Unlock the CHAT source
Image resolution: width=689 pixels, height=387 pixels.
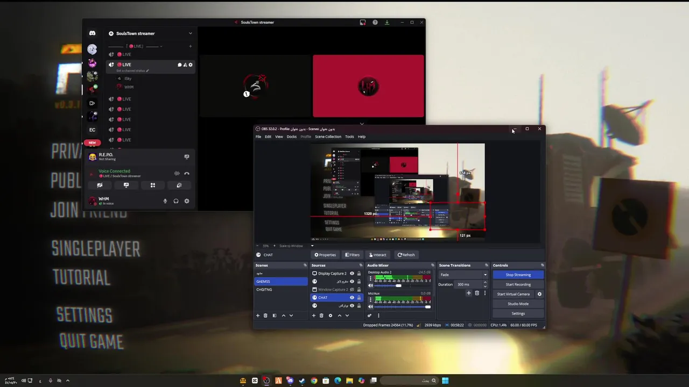point(359,298)
